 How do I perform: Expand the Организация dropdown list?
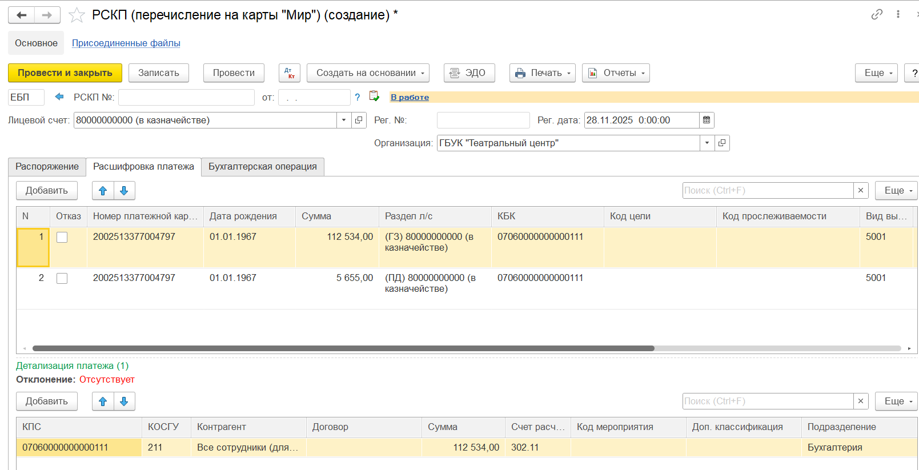pyautogui.click(x=707, y=143)
